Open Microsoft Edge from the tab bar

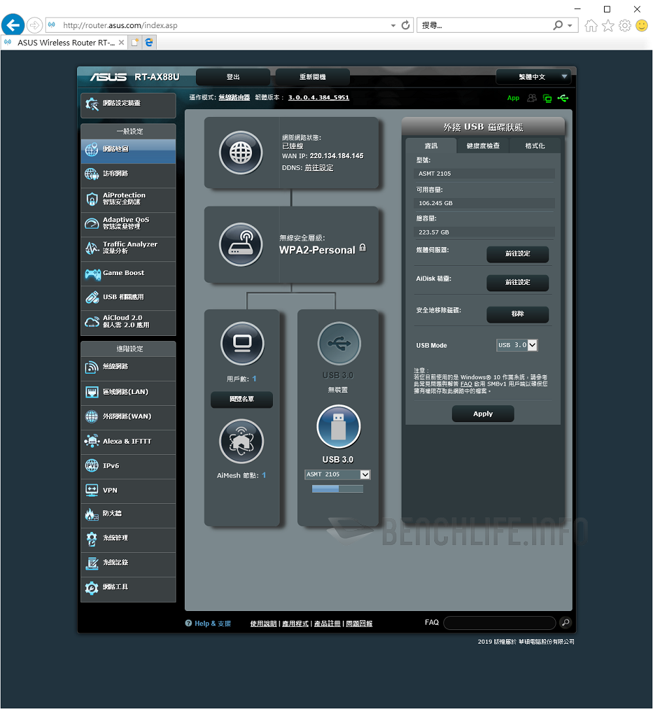point(149,42)
